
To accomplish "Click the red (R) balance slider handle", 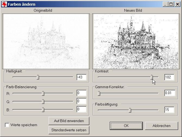I will [x=43, y=93].
